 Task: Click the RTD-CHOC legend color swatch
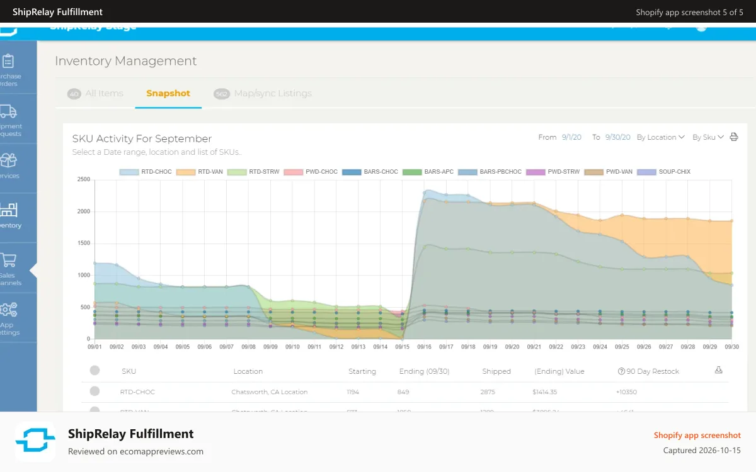click(129, 172)
